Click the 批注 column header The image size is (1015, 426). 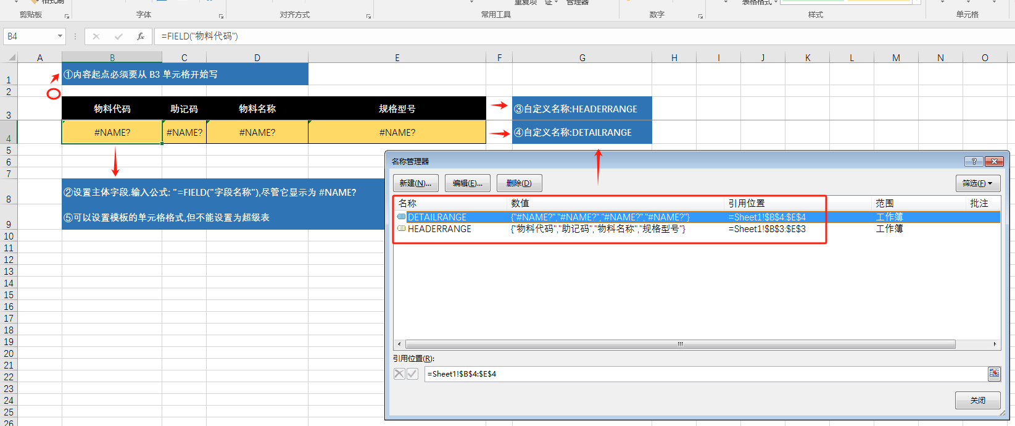pyautogui.click(x=983, y=203)
